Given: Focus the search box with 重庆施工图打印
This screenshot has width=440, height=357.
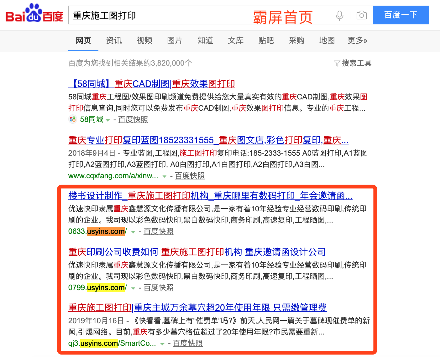Looking at the screenshot, I should [221, 15].
